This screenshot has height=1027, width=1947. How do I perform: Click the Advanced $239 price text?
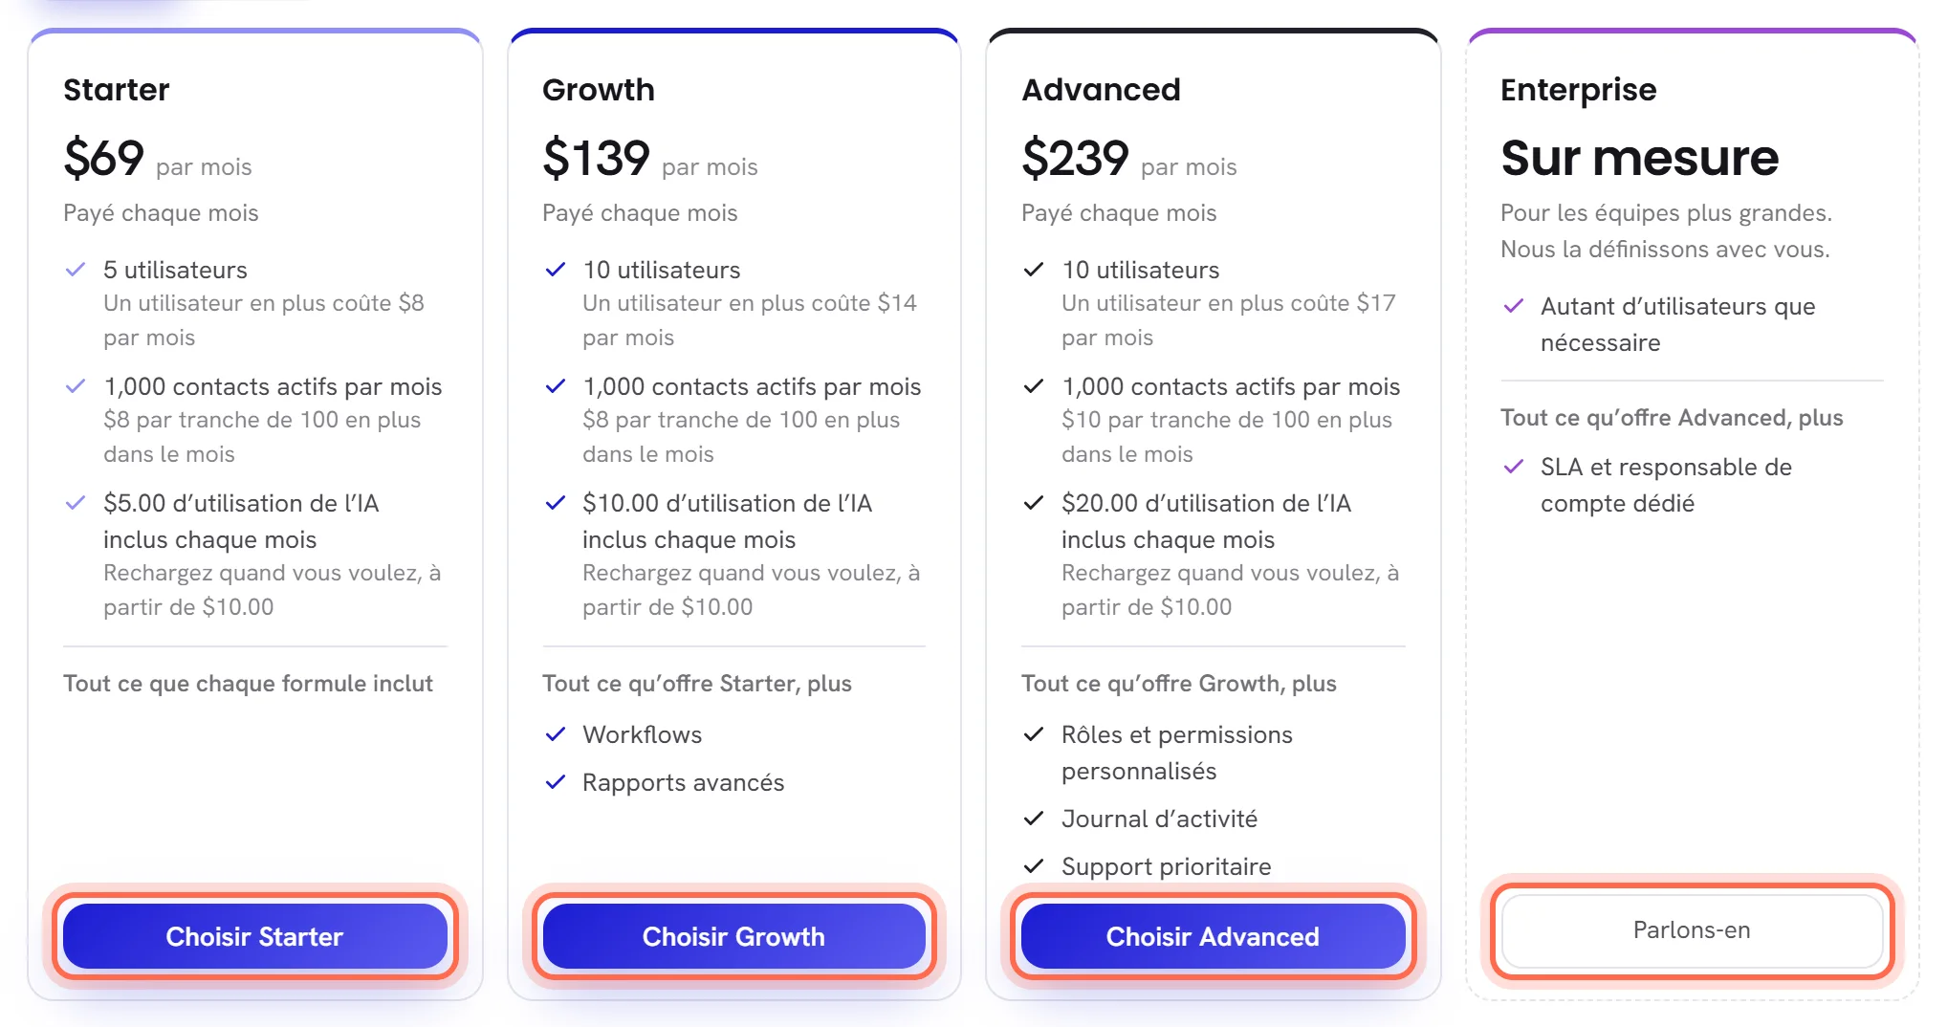[1075, 158]
